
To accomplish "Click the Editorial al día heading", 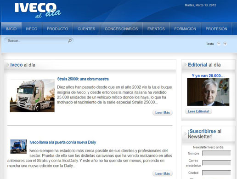I will [x=204, y=65].
